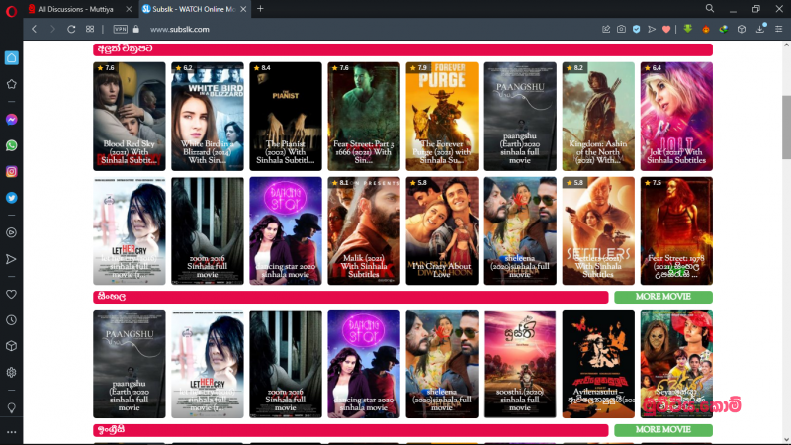This screenshot has height=445, width=791.
Task: Click the lightbulb icon in sidebar
Action: pyautogui.click(x=12, y=407)
